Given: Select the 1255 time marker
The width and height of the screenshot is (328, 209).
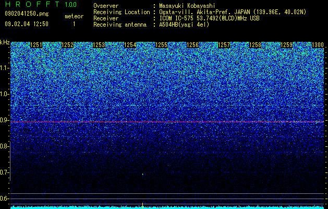Looking at the screenshot, I should (161, 45).
